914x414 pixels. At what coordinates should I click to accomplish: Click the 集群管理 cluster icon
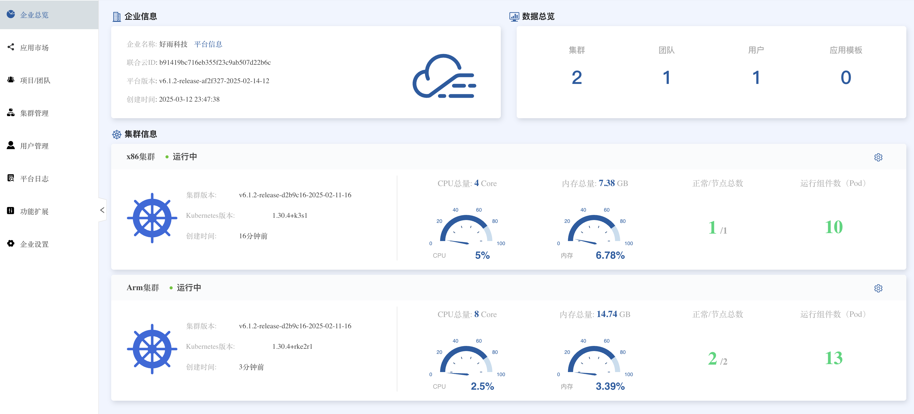click(x=11, y=113)
